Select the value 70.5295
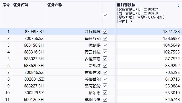The height and width of the screenshot is (103, 182). click(172, 72)
